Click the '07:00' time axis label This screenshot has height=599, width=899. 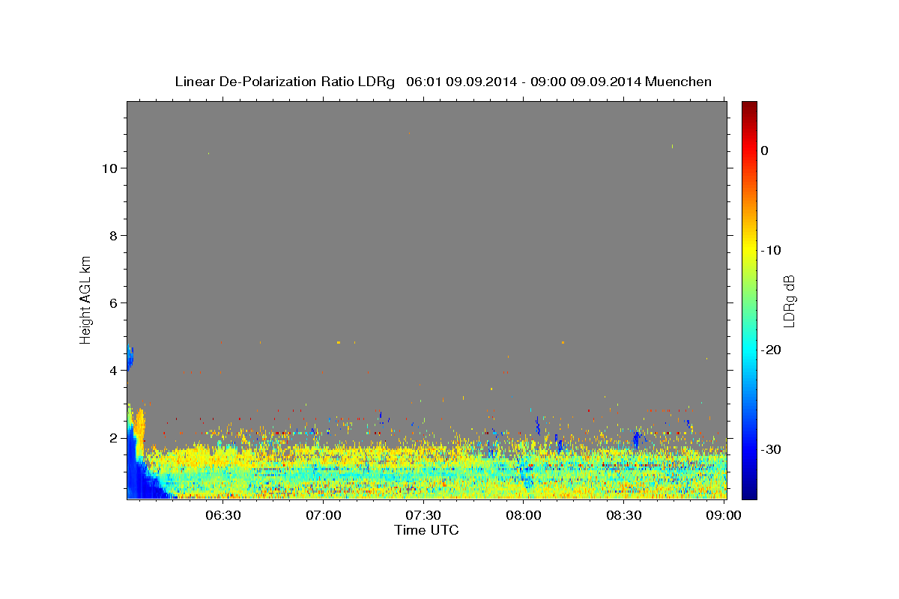click(324, 515)
